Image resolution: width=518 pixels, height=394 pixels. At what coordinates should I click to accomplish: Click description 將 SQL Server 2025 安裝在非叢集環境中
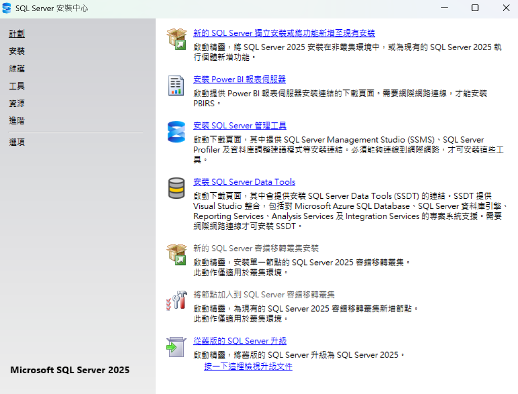click(348, 52)
